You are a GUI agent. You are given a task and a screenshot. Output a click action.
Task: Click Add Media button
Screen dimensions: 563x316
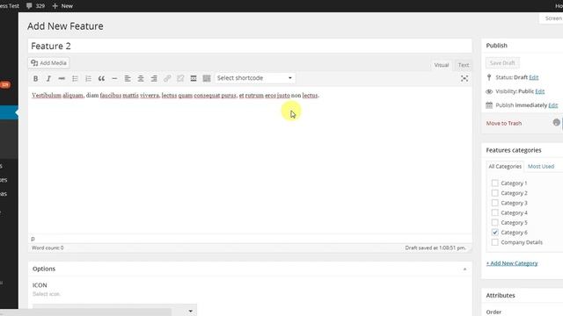click(49, 63)
